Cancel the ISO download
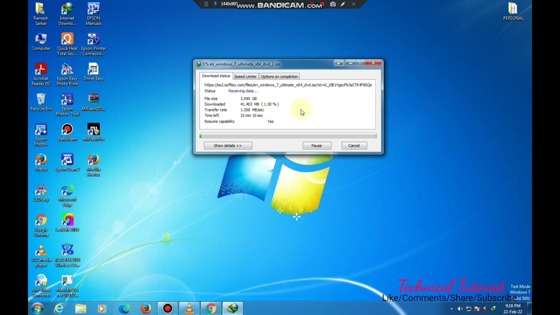 (x=354, y=146)
